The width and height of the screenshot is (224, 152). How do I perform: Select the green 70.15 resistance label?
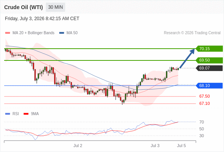tap(209, 49)
